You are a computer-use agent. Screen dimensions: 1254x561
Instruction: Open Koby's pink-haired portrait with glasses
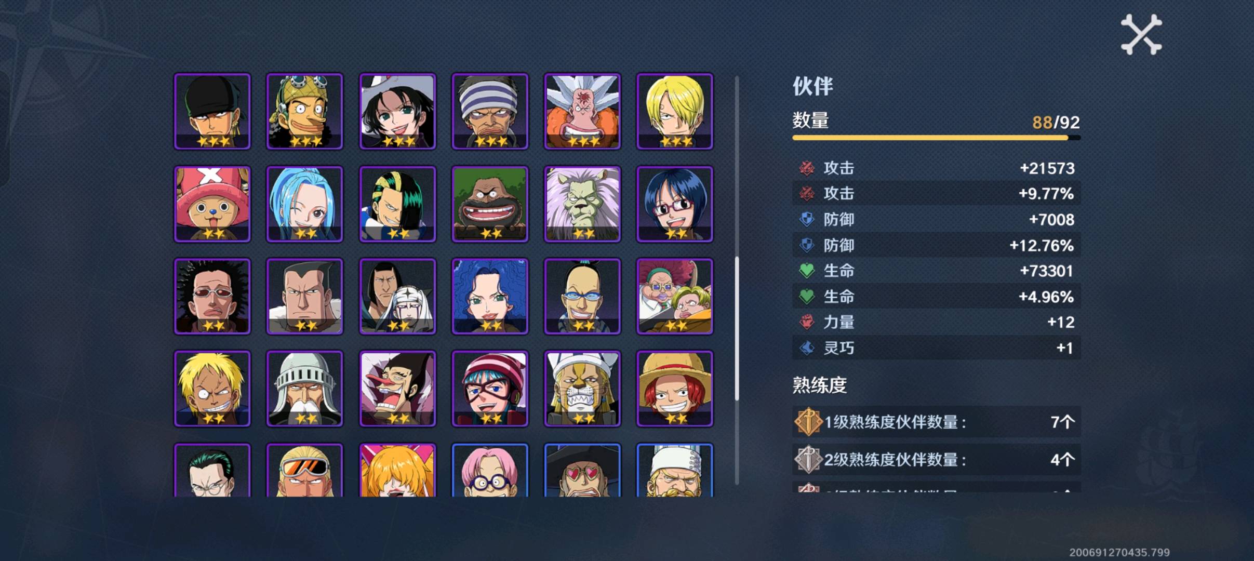click(490, 470)
